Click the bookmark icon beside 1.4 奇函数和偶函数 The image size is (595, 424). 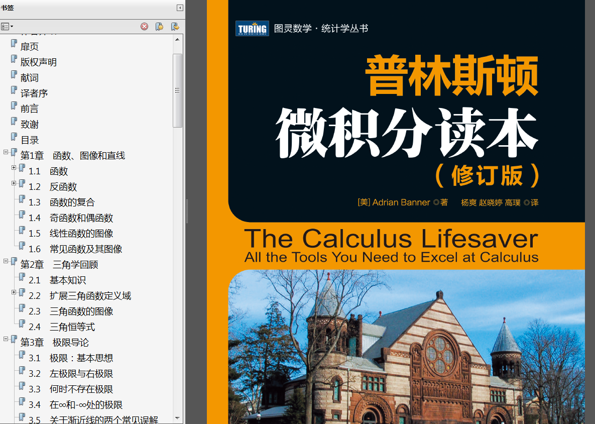tap(23, 215)
